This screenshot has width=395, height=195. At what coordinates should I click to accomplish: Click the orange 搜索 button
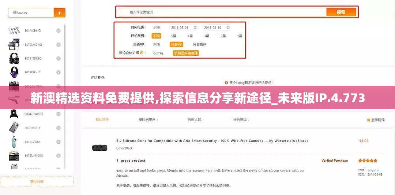click(x=341, y=12)
